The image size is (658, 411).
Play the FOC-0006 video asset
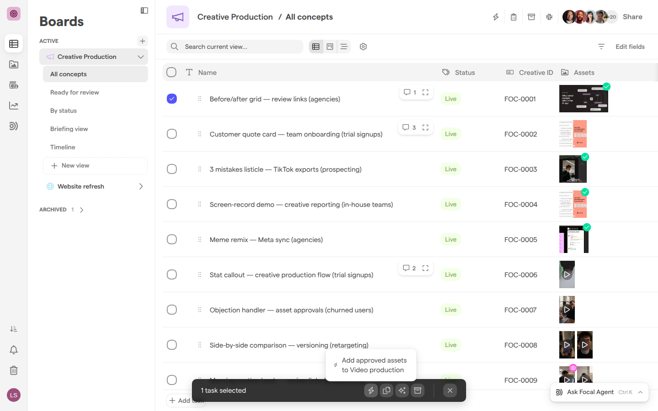tap(567, 274)
